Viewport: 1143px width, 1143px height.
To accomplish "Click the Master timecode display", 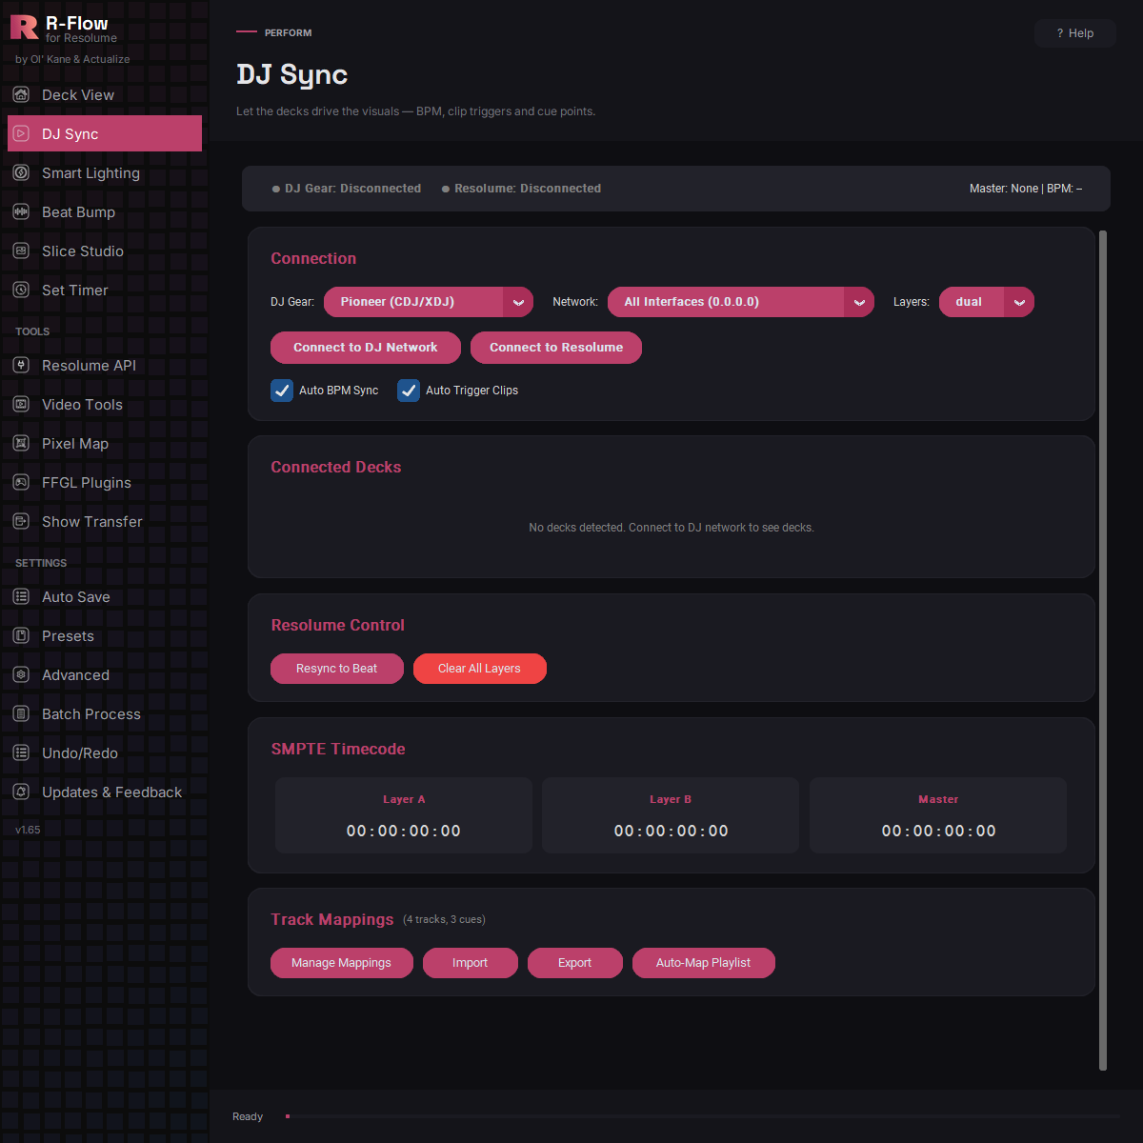I will pos(939,831).
